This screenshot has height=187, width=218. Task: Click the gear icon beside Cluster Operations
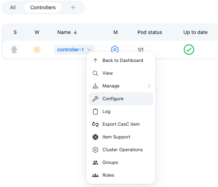[x=95, y=150]
